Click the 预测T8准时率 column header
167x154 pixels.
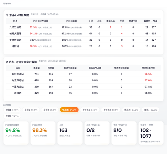point(148,68)
